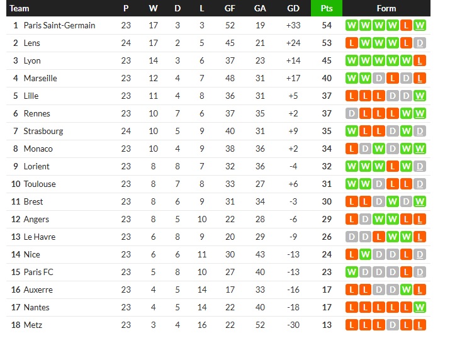Click the only win badge in Auxerre's form

tap(407, 290)
